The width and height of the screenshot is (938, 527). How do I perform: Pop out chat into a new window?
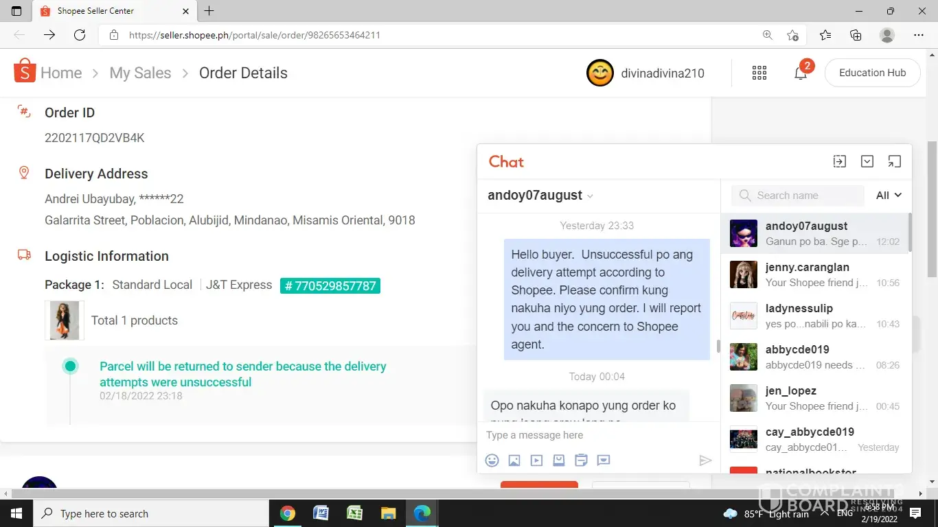[894, 161]
